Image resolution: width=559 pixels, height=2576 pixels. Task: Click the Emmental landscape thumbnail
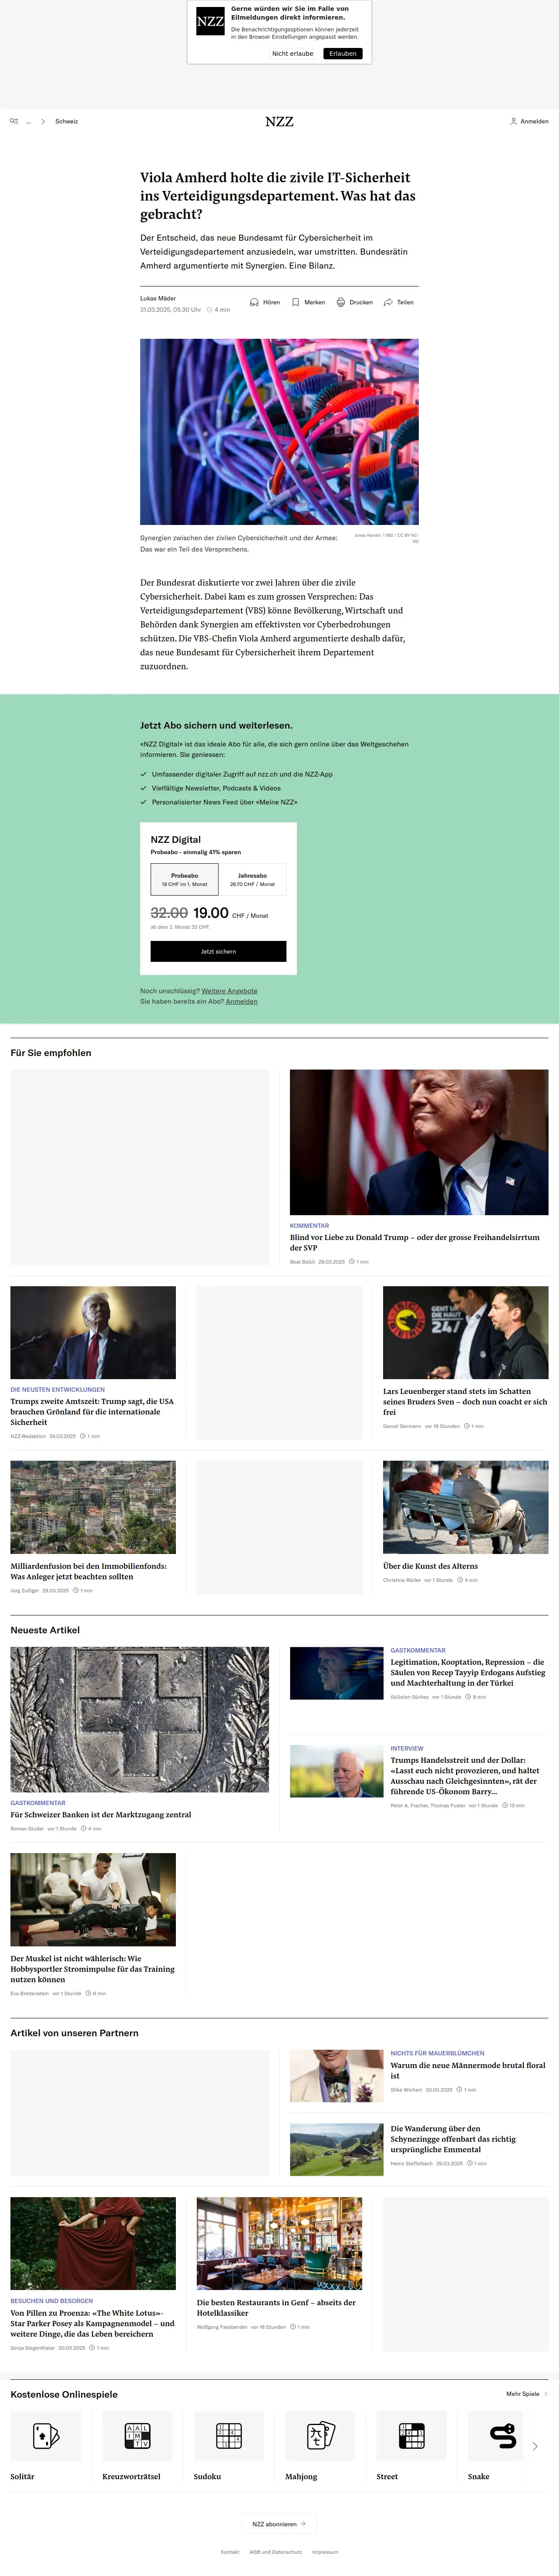(337, 2149)
